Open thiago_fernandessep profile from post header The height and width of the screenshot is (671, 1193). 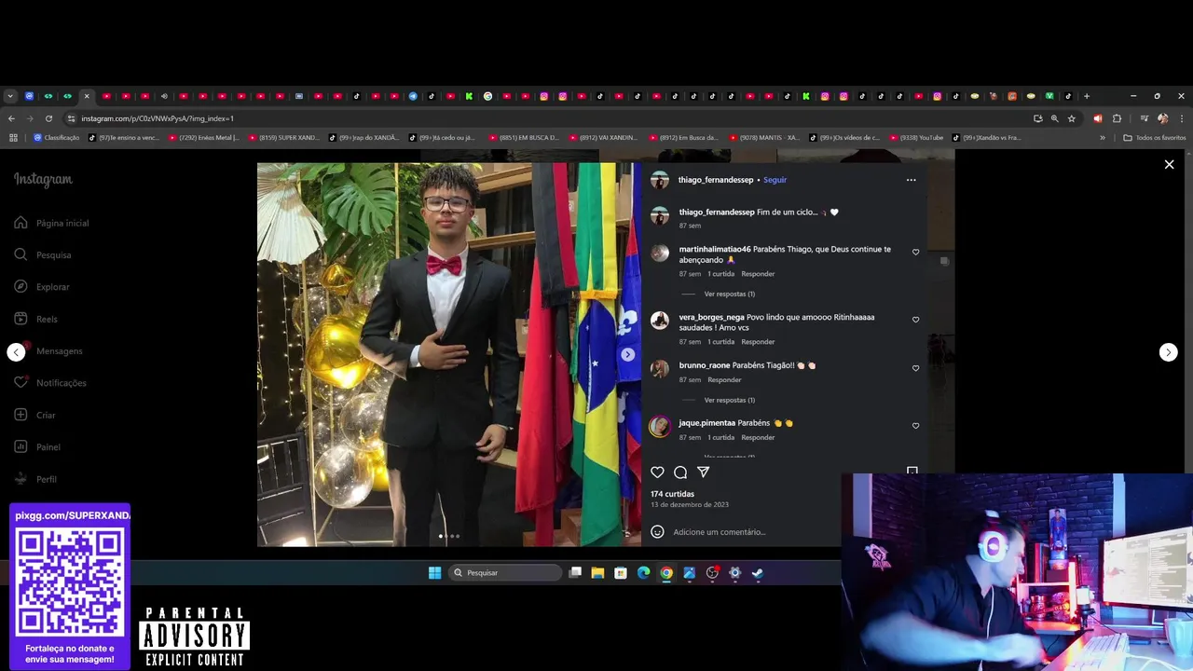(x=716, y=180)
